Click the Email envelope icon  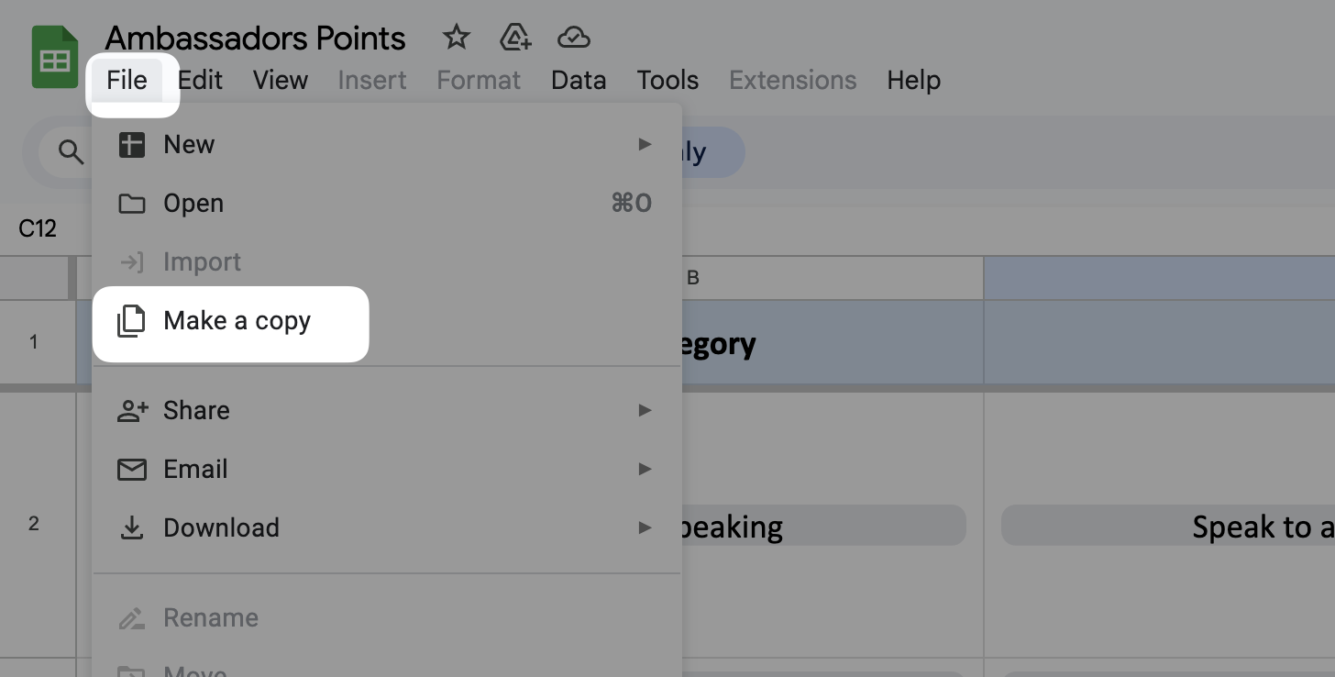[x=132, y=470]
